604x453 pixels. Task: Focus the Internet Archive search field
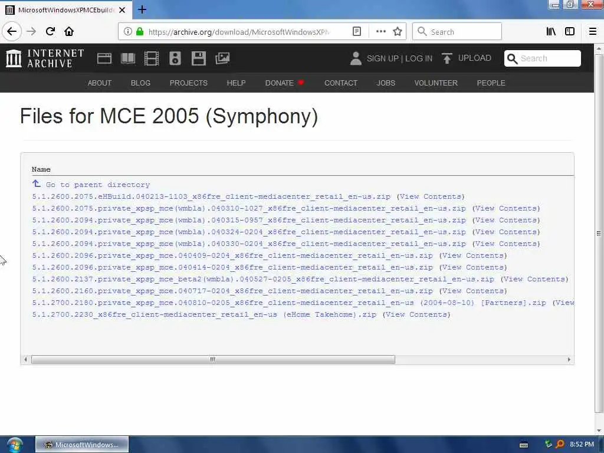pos(543,58)
